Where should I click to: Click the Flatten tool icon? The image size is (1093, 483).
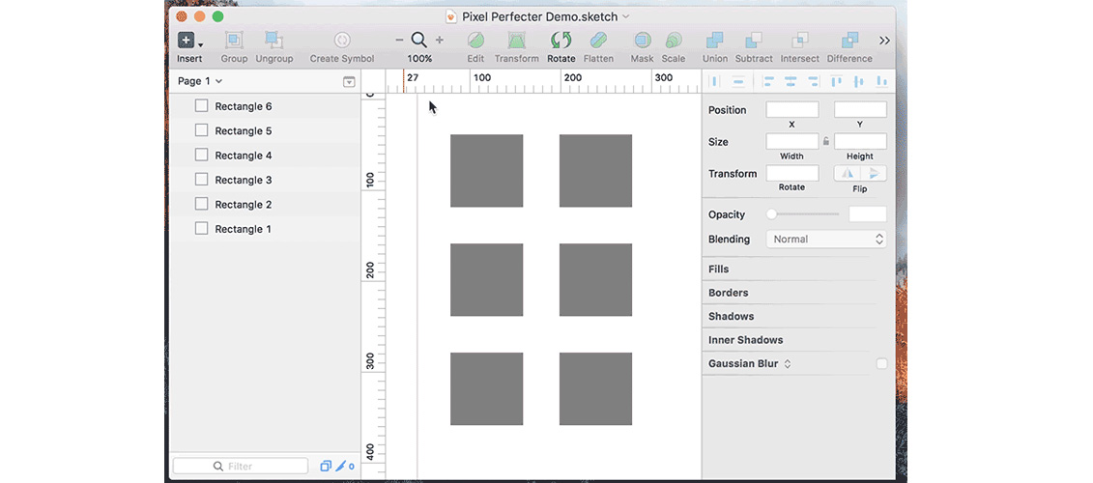pos(598,41)
